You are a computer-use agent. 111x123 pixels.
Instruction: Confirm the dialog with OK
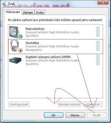pyautogui.click(x=54, y=115)
